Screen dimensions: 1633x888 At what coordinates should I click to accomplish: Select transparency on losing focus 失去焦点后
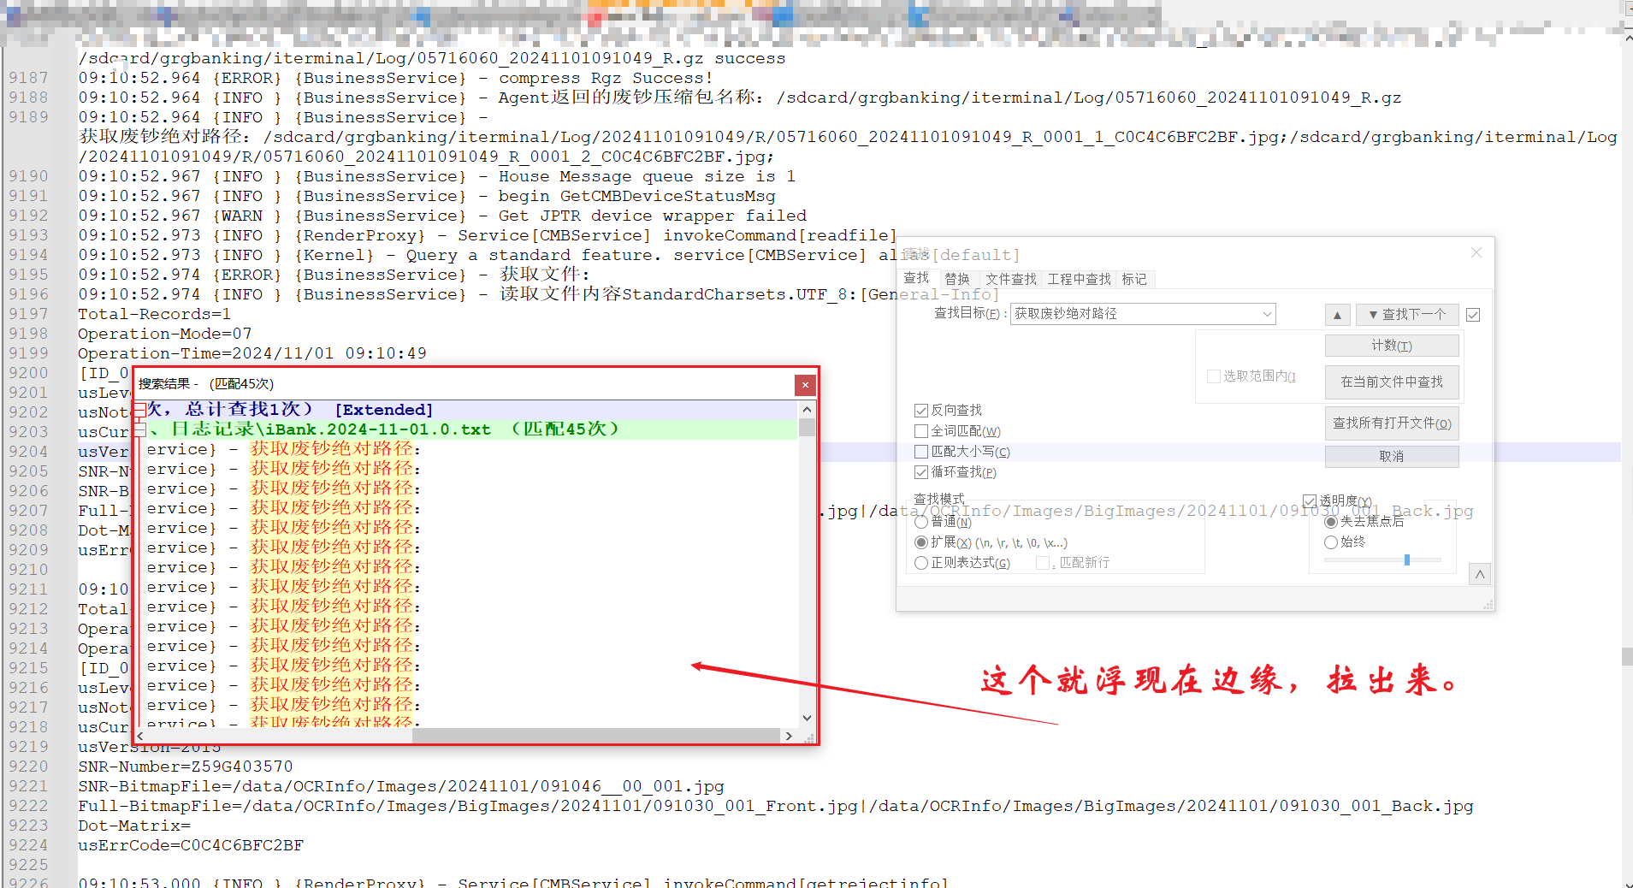[x=1331, y=522]
